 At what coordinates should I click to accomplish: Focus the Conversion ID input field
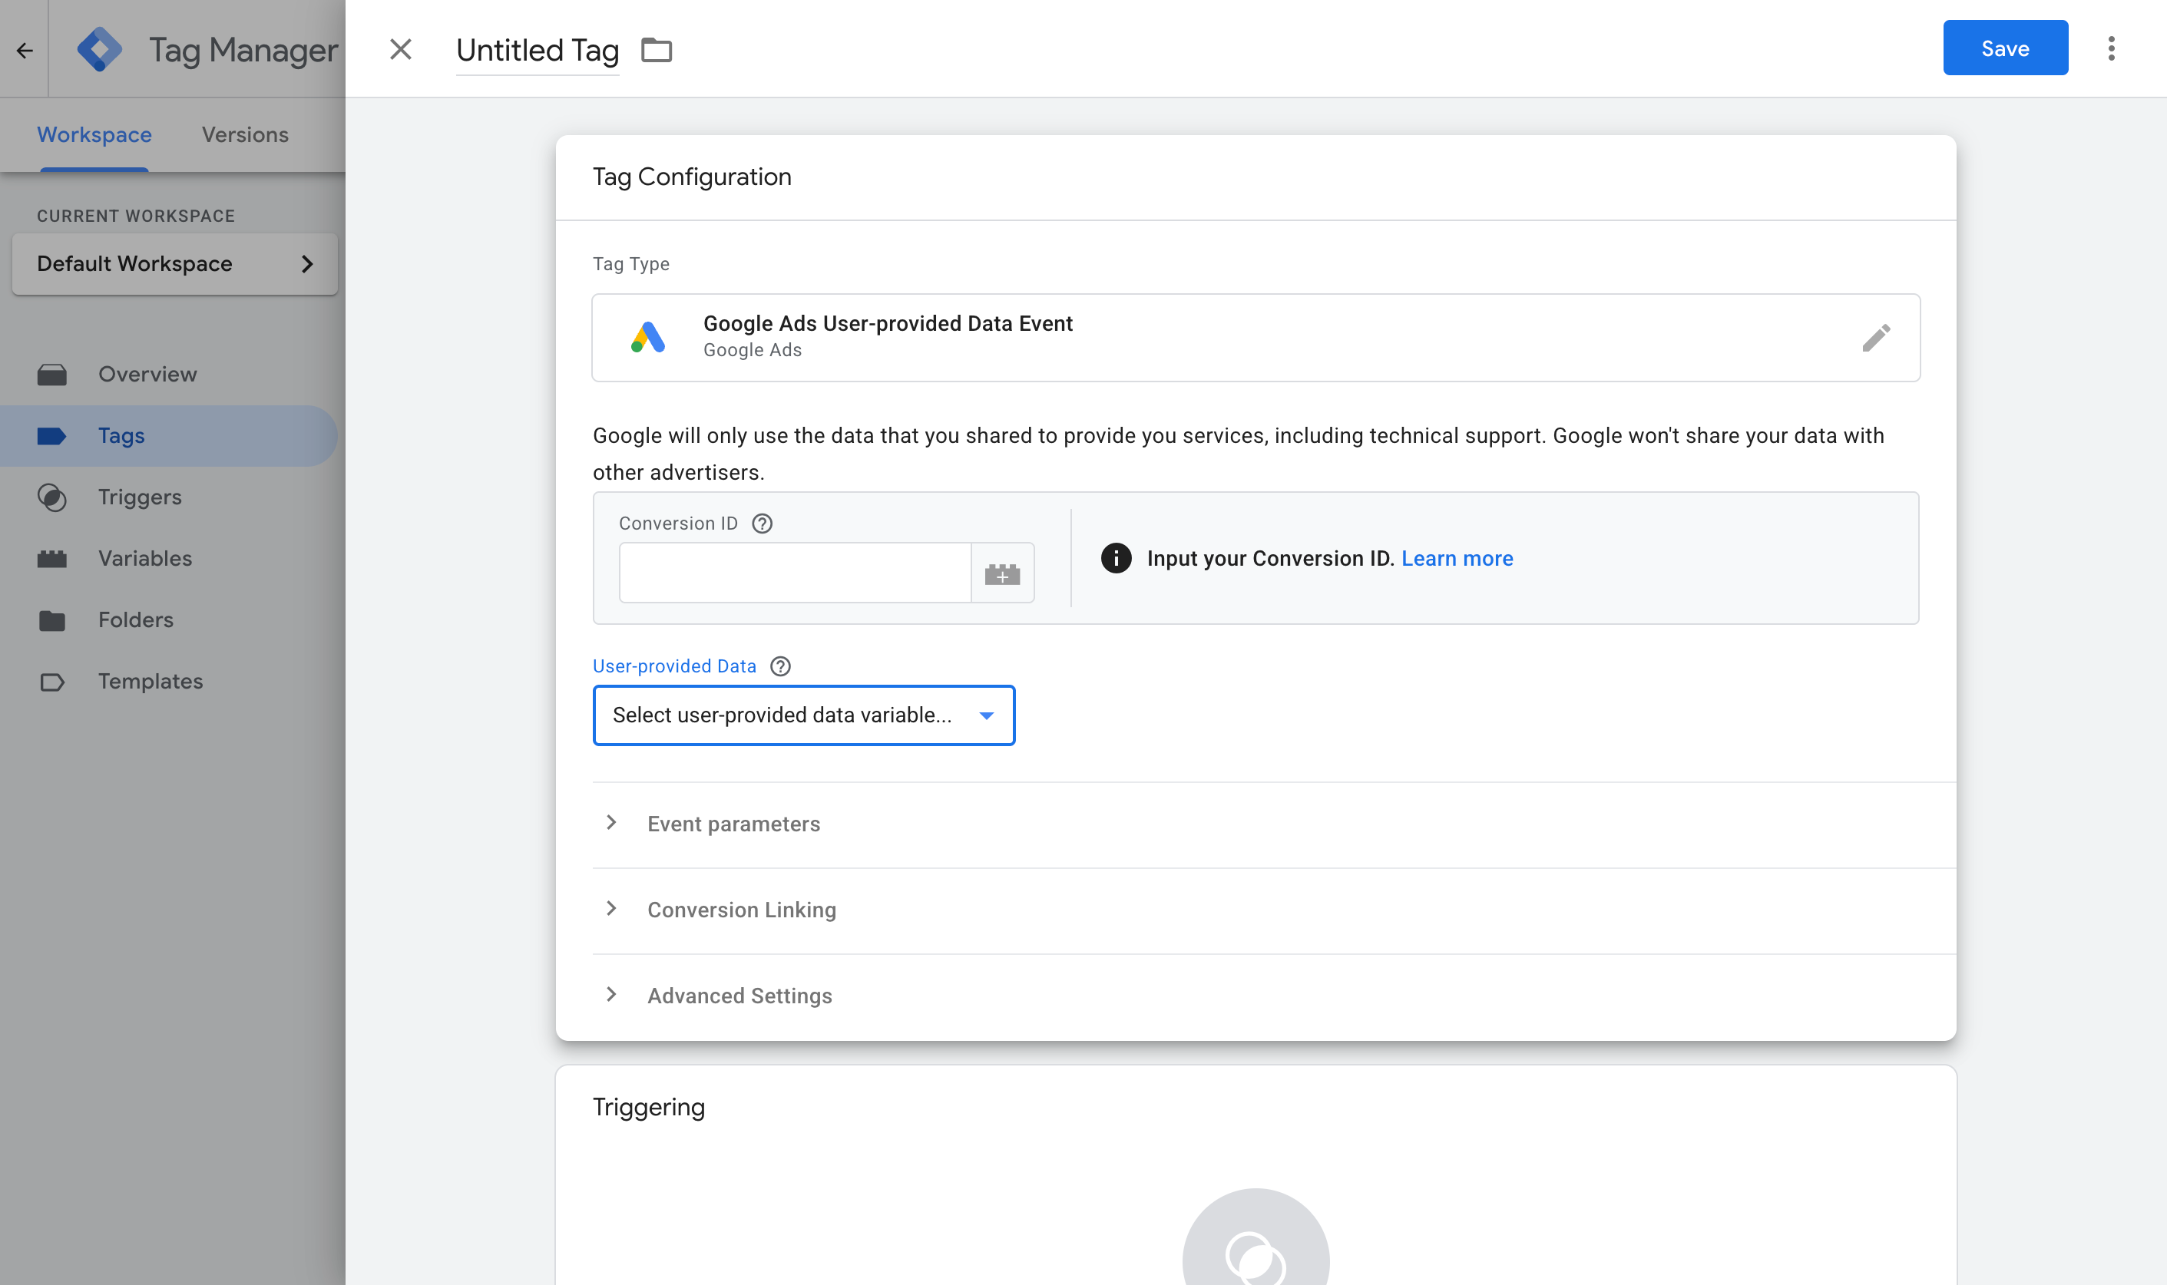pyautogui.click(x=795, y=573)
